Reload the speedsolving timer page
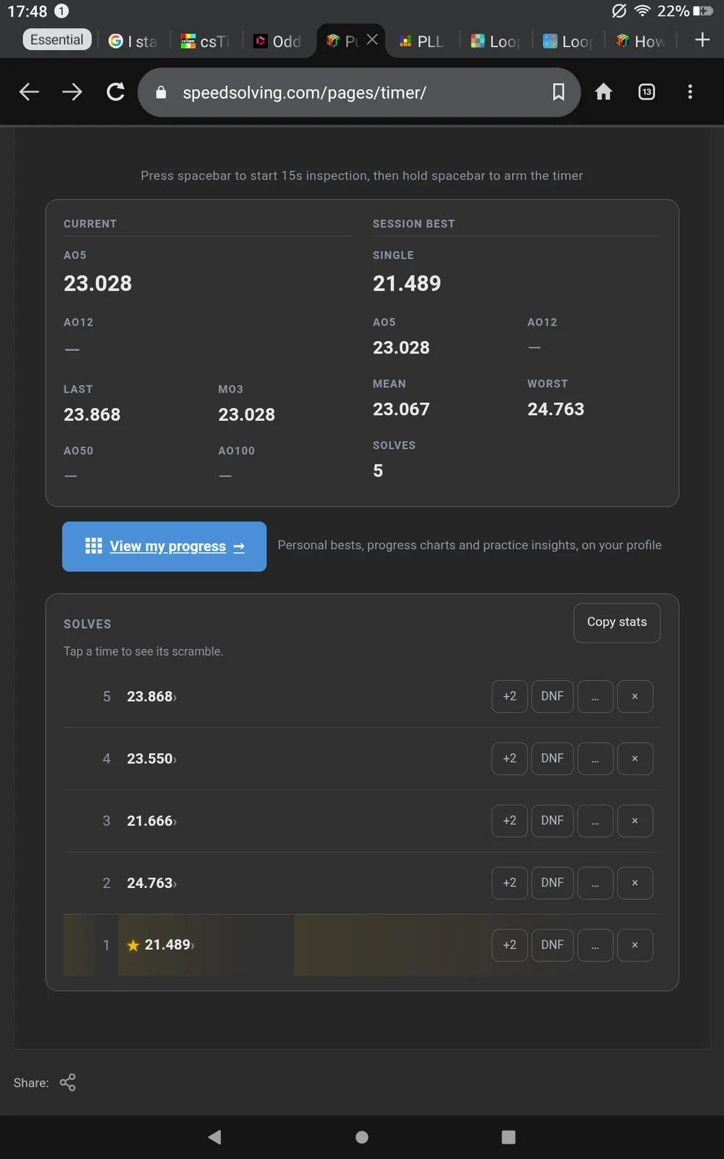Viewport: 724px width, 1159px height. click(x=116, y=92)
